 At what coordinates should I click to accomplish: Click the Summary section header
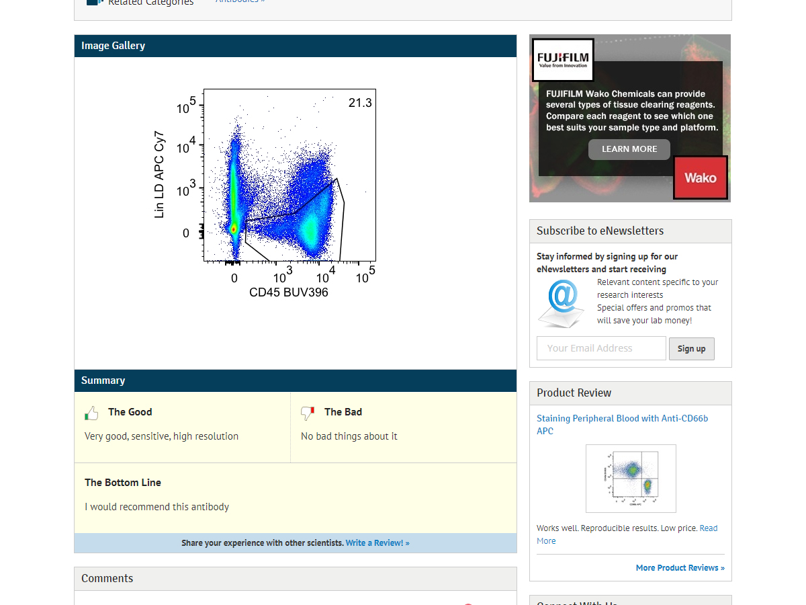coord(103,380)
